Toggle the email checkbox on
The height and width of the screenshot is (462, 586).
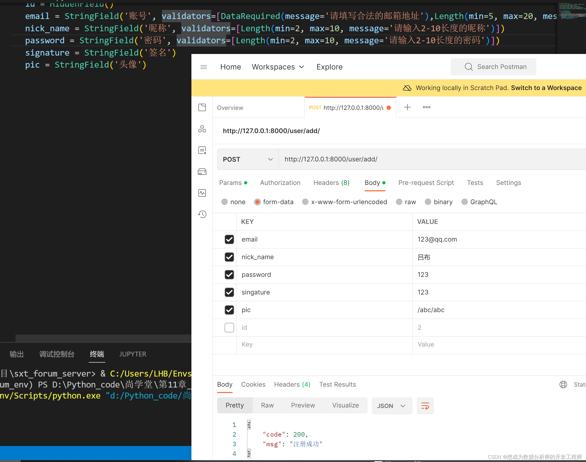tap(229, 239)
